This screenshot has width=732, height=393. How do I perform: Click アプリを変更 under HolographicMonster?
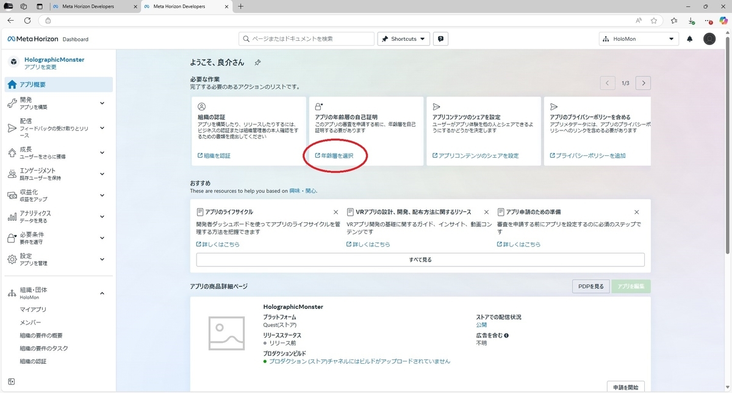40,67
